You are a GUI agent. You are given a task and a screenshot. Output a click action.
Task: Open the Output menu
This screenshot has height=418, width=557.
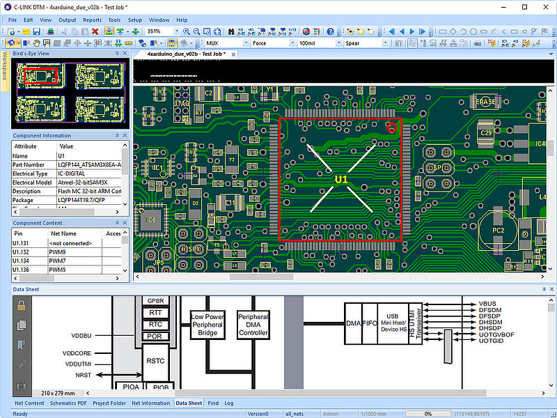[x=67, y=20]
